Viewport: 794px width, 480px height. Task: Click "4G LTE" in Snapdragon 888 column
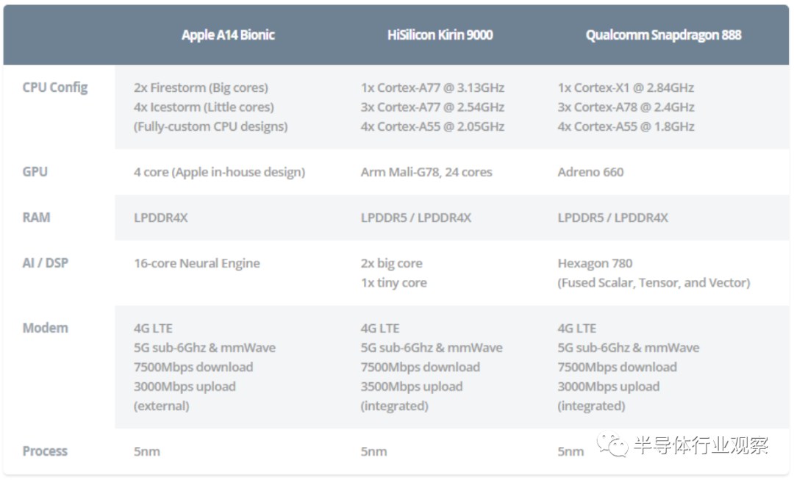pos(577,329)
